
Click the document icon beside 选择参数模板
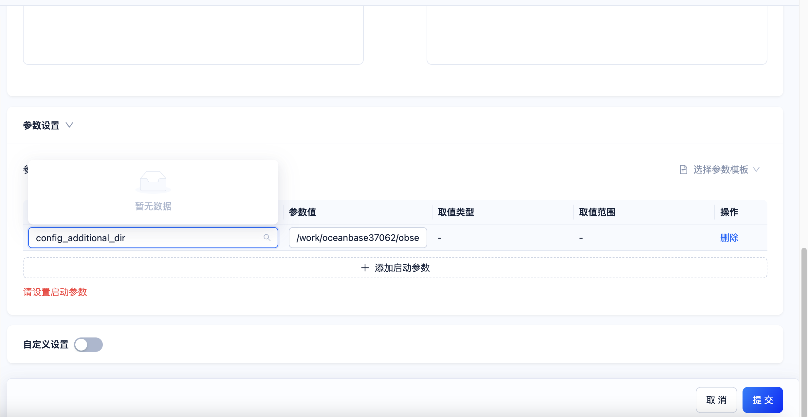click(x=683, y=170)
